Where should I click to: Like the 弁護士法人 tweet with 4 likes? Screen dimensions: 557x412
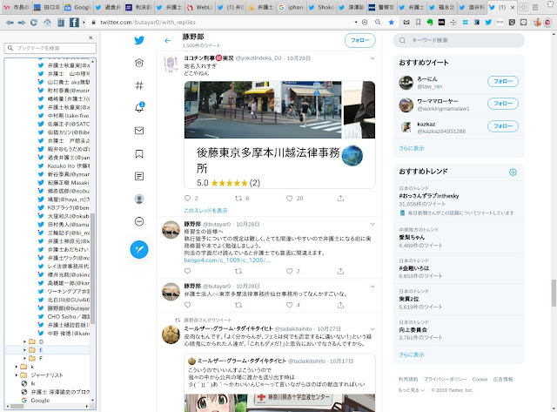click(290, 305)
